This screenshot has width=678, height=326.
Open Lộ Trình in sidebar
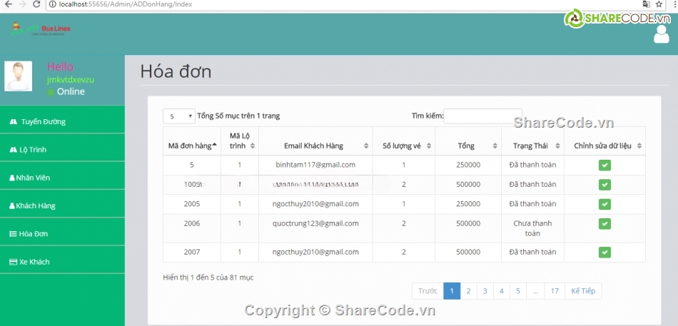(x=62, y=150)
